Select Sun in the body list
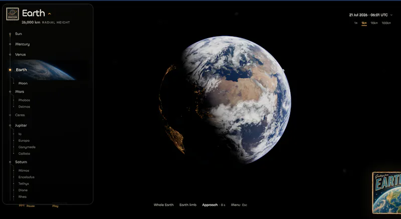Image resolution: width=401 pixels, height=219 pixels. [x=19, y=34]
